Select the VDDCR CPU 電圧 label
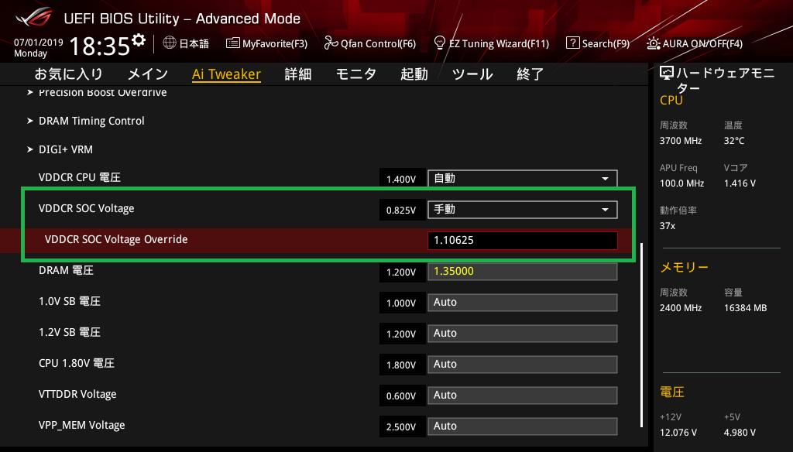The height and width of the screenshot is (452, 793). [80, 177]
